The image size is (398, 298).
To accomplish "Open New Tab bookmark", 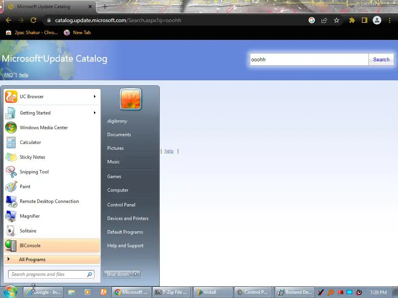I will (77, 33).
